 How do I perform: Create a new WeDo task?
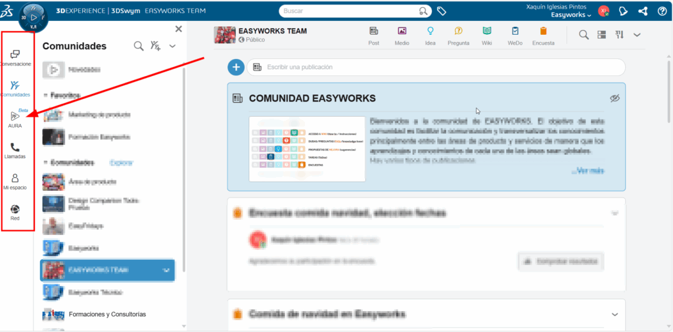(x=515, y=35)
